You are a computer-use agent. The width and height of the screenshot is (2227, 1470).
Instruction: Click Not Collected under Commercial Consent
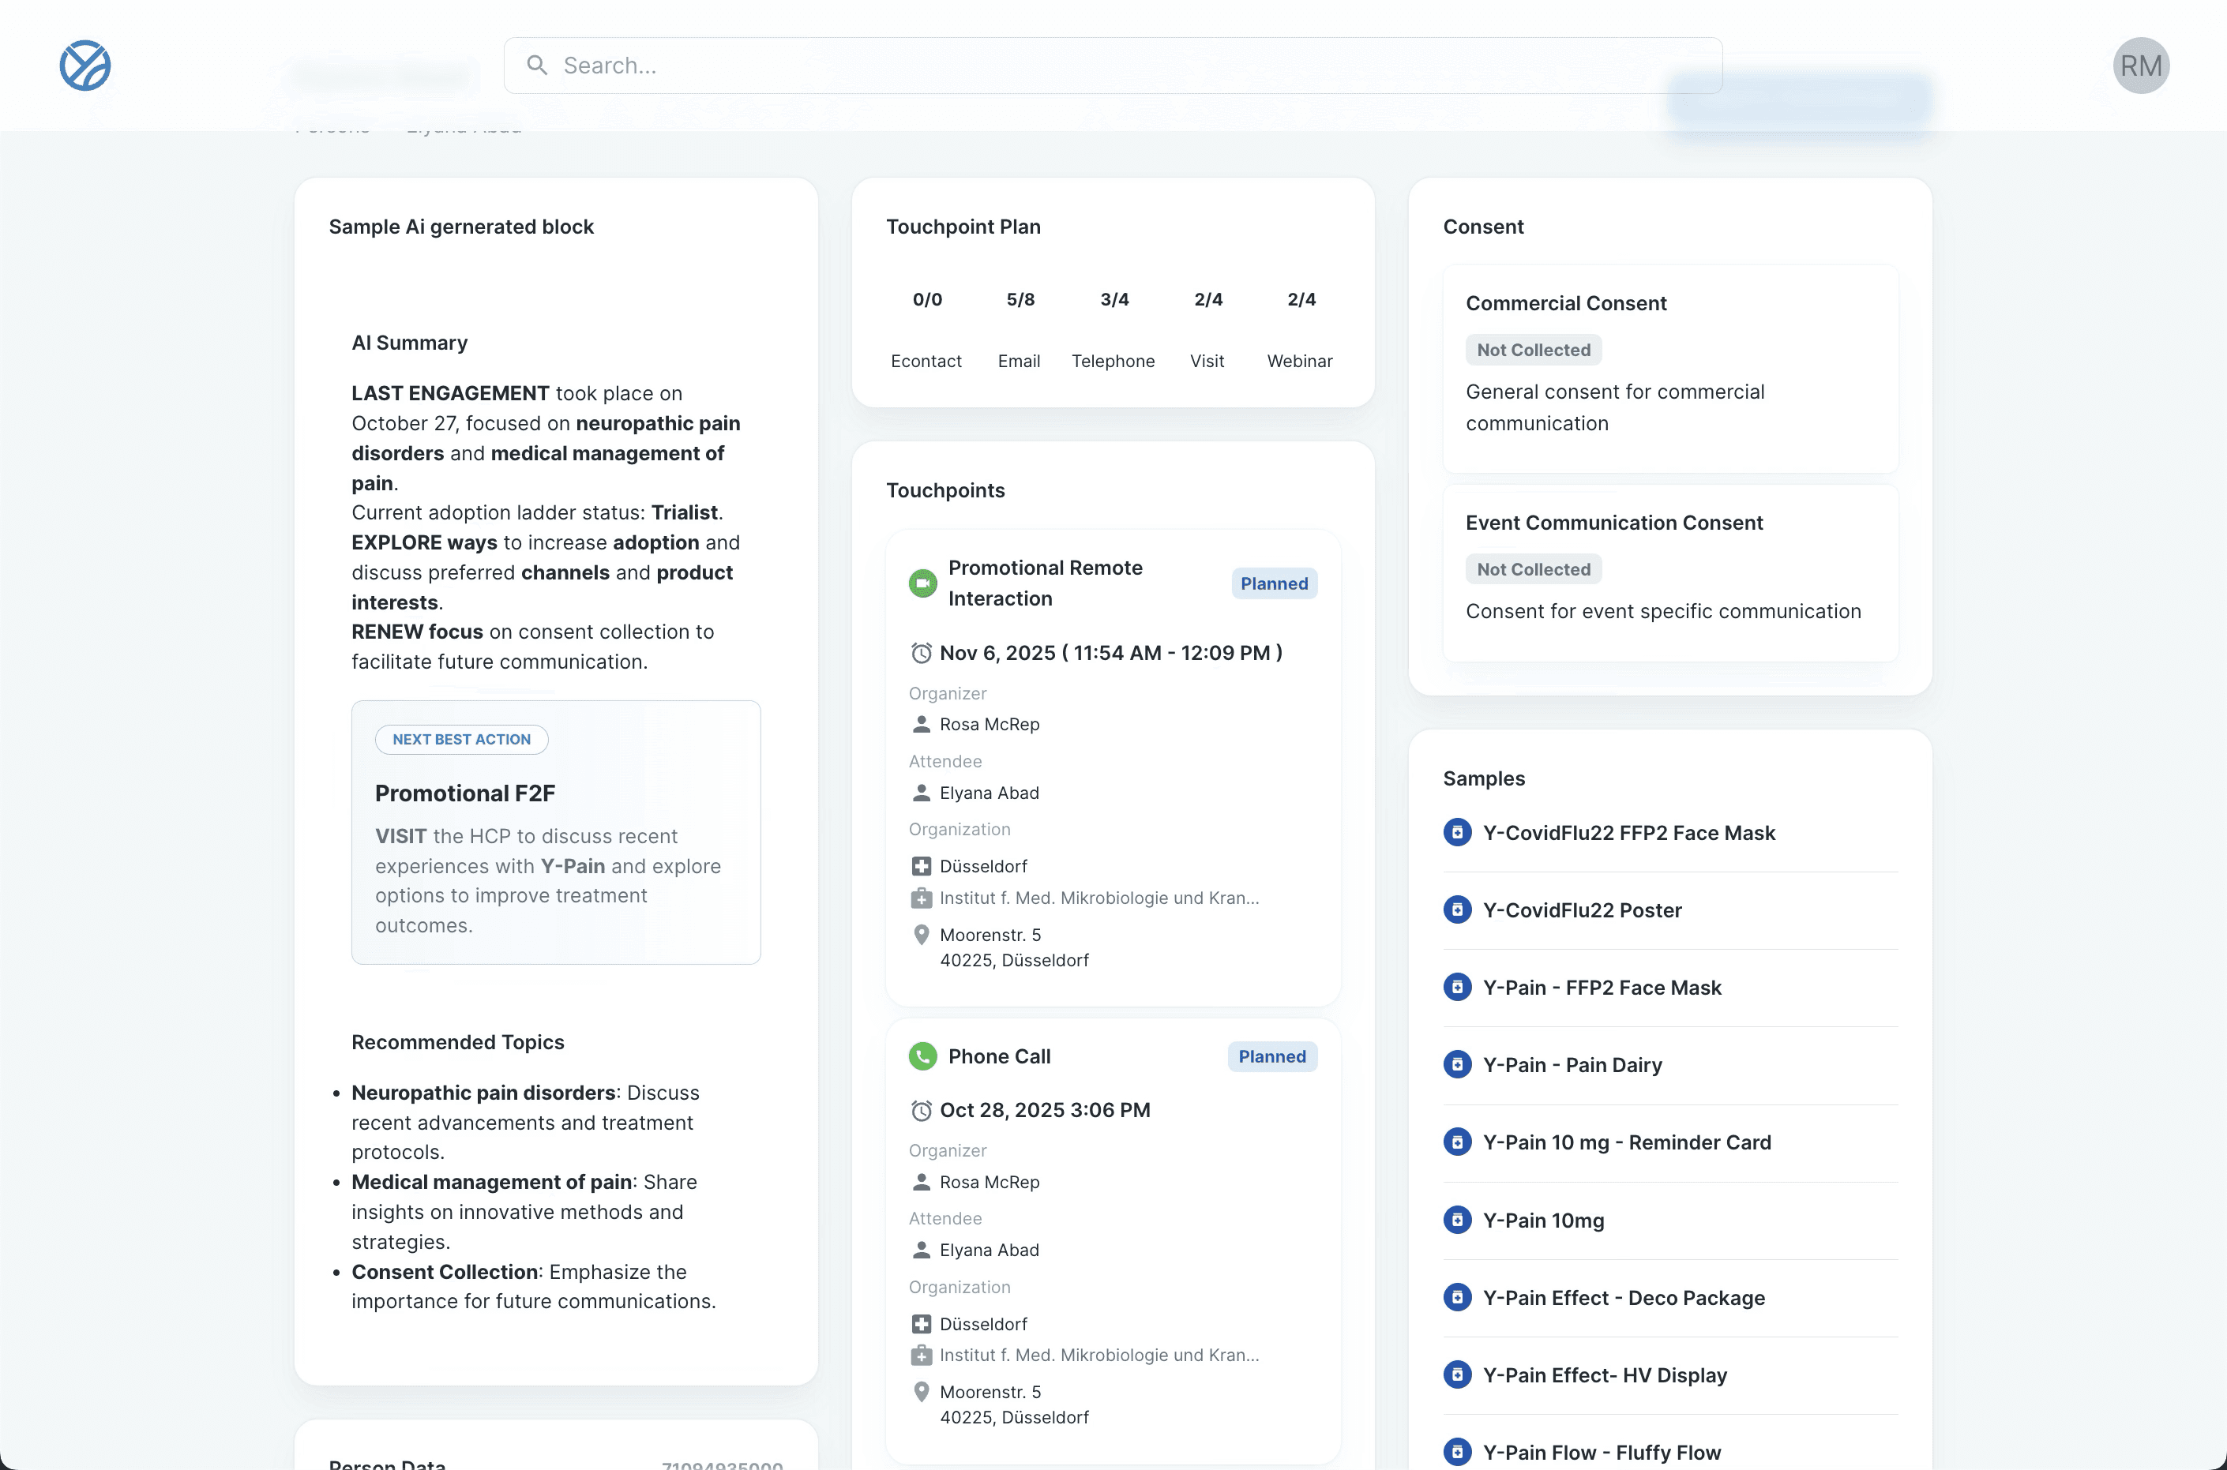(x=1533, y=350)
